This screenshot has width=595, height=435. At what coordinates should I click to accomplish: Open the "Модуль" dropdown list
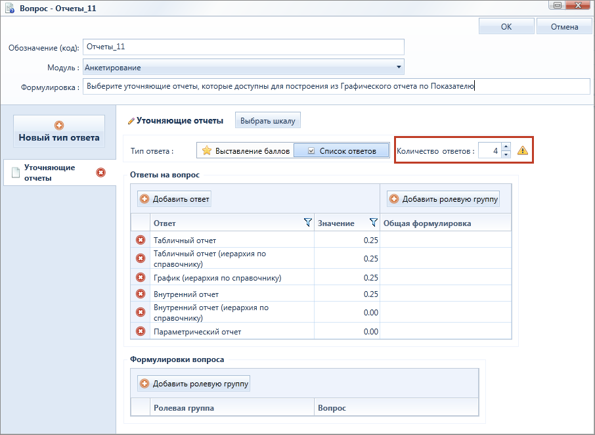click(x=399, y=67)
